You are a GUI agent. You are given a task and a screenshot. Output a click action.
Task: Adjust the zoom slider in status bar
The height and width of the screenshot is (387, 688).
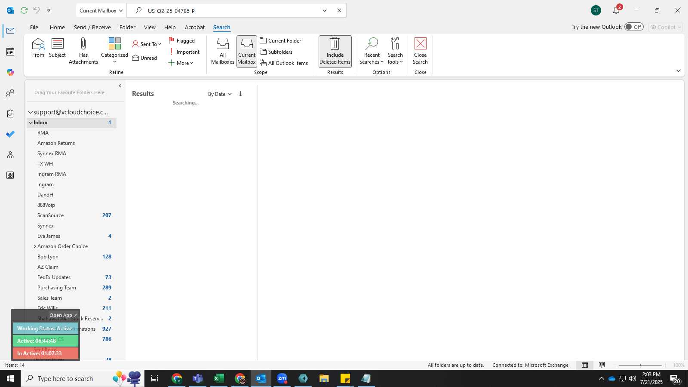coord(640,365)
